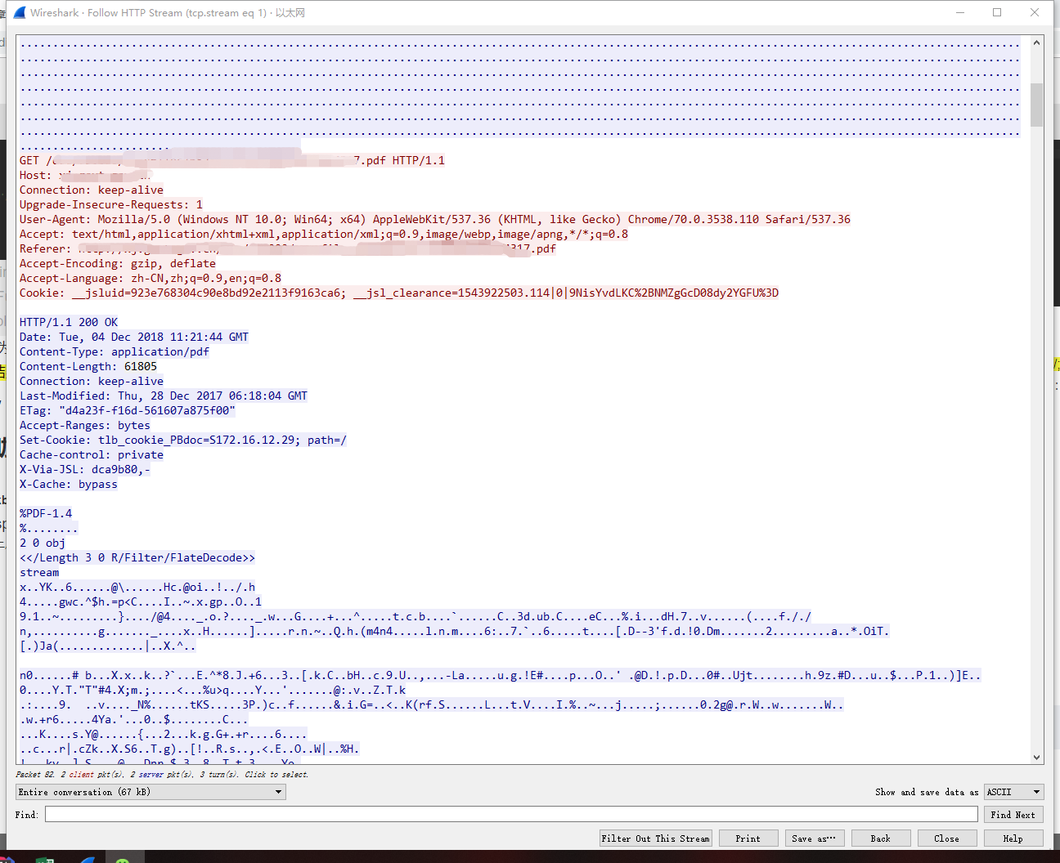Click the 'stream' keyword line
Viewport: 1060px width, 863px height.
coord(39,572)
